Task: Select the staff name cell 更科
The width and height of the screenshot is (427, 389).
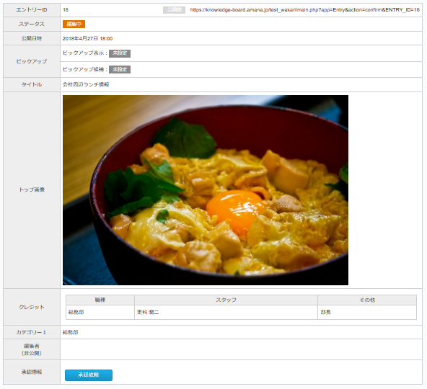Action: coord(226,312)
